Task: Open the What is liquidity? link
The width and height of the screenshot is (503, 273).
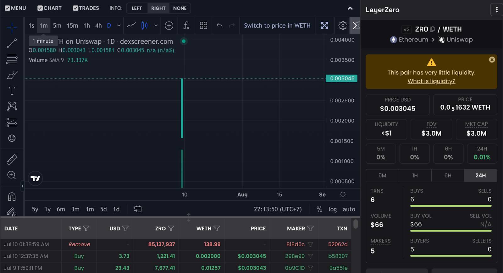Action: [x=431, y=81]
